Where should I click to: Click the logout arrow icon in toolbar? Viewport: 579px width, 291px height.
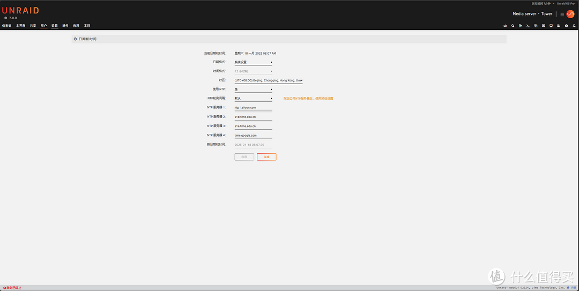520,26
